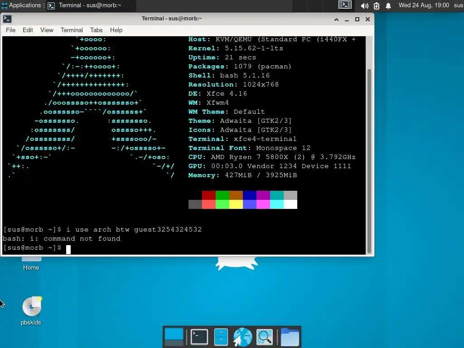Minimize the terminal window

coord(347,19)
